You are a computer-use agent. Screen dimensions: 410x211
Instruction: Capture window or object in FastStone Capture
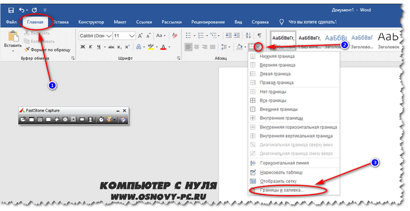(40, 119)
